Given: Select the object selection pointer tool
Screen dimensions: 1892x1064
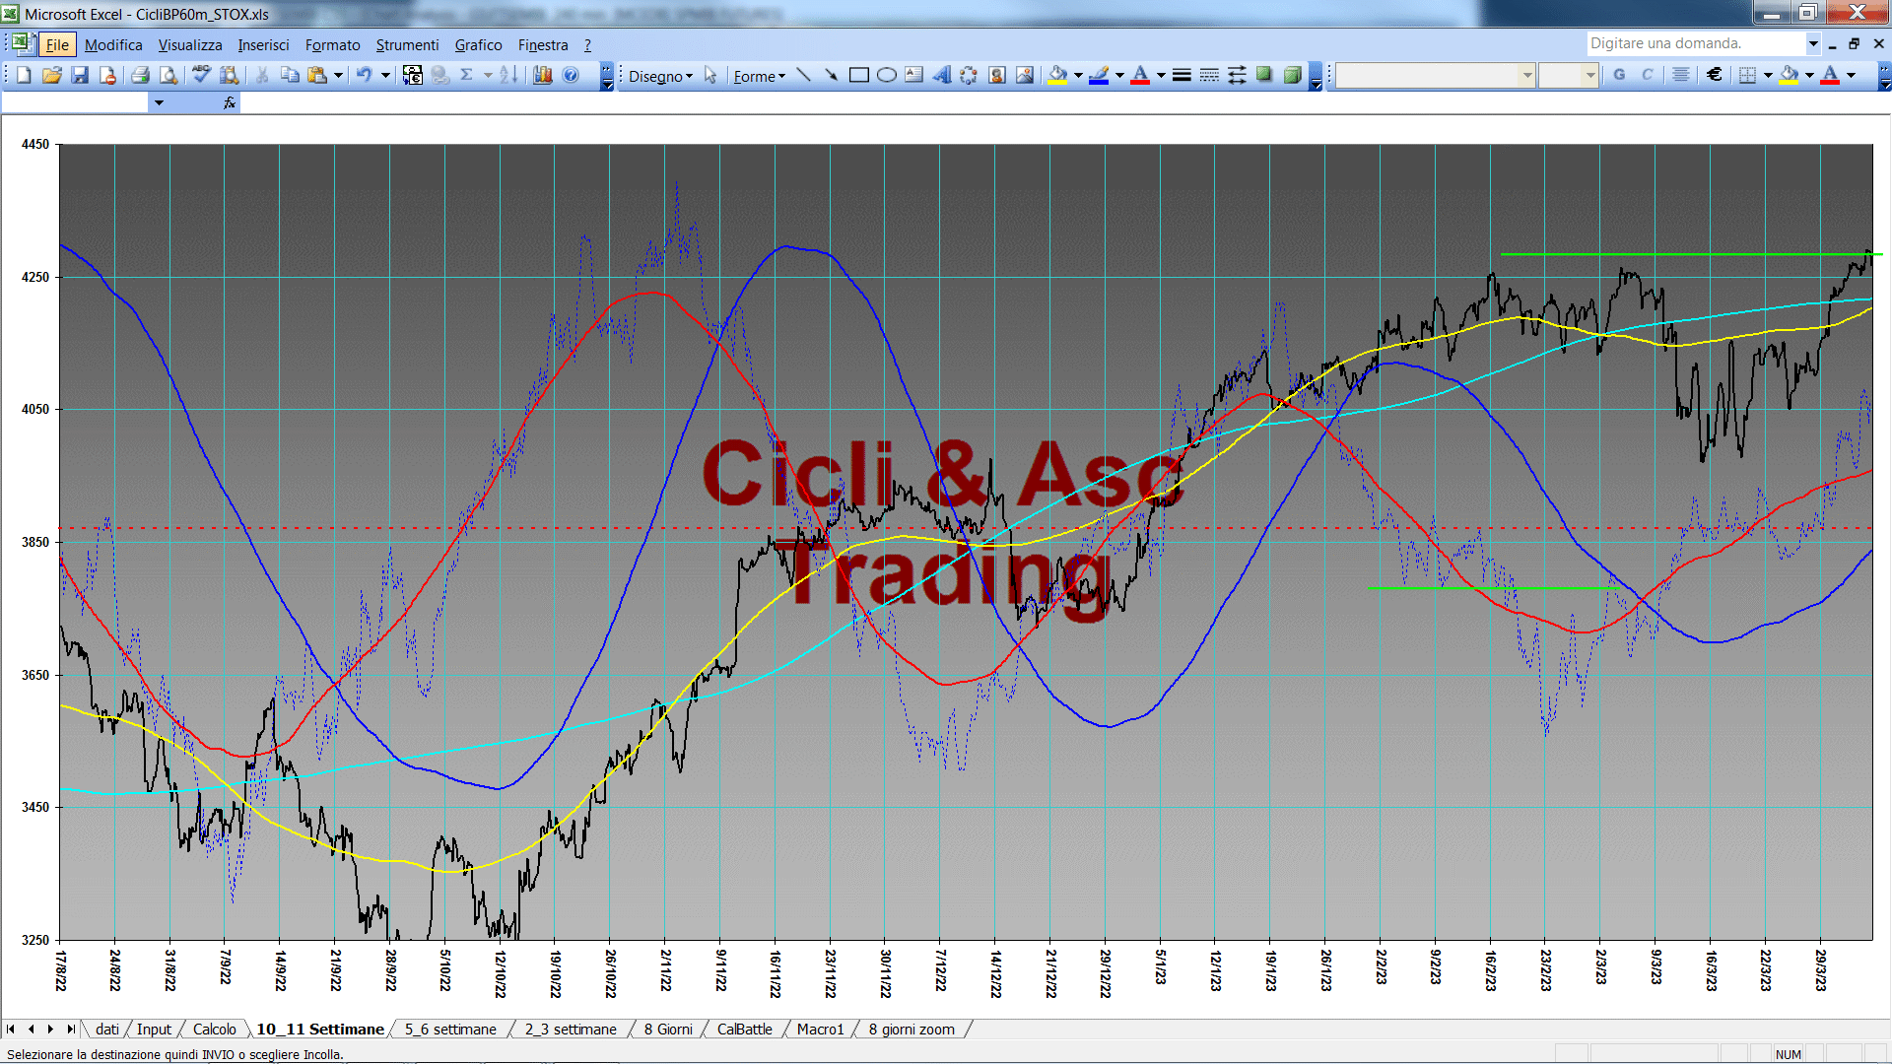Looking at the screenshot, I should point(710,75).
